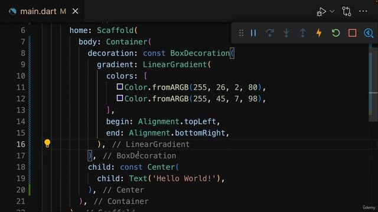Trigger Flutter Hot Reload lightning icon

click(319, 33)
